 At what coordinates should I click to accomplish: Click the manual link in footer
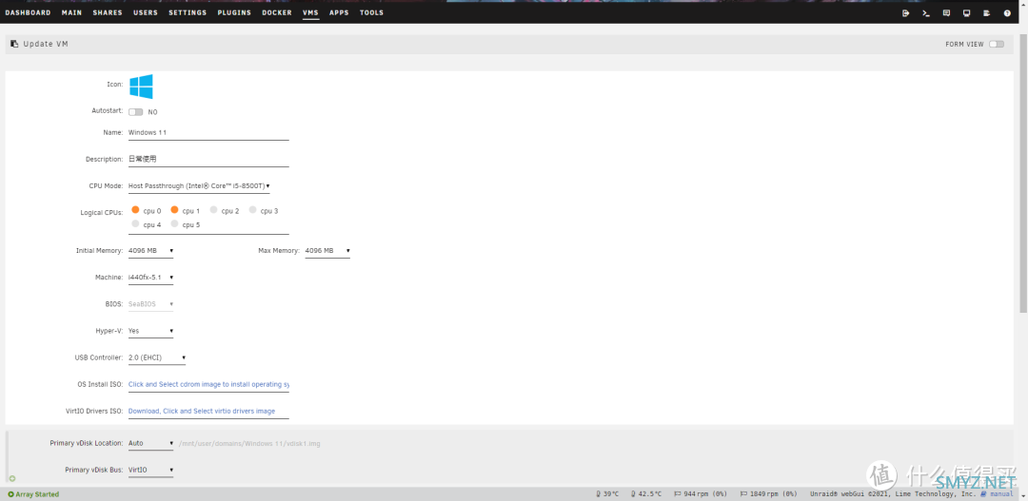pyautogui.click(x=998, y=494)
